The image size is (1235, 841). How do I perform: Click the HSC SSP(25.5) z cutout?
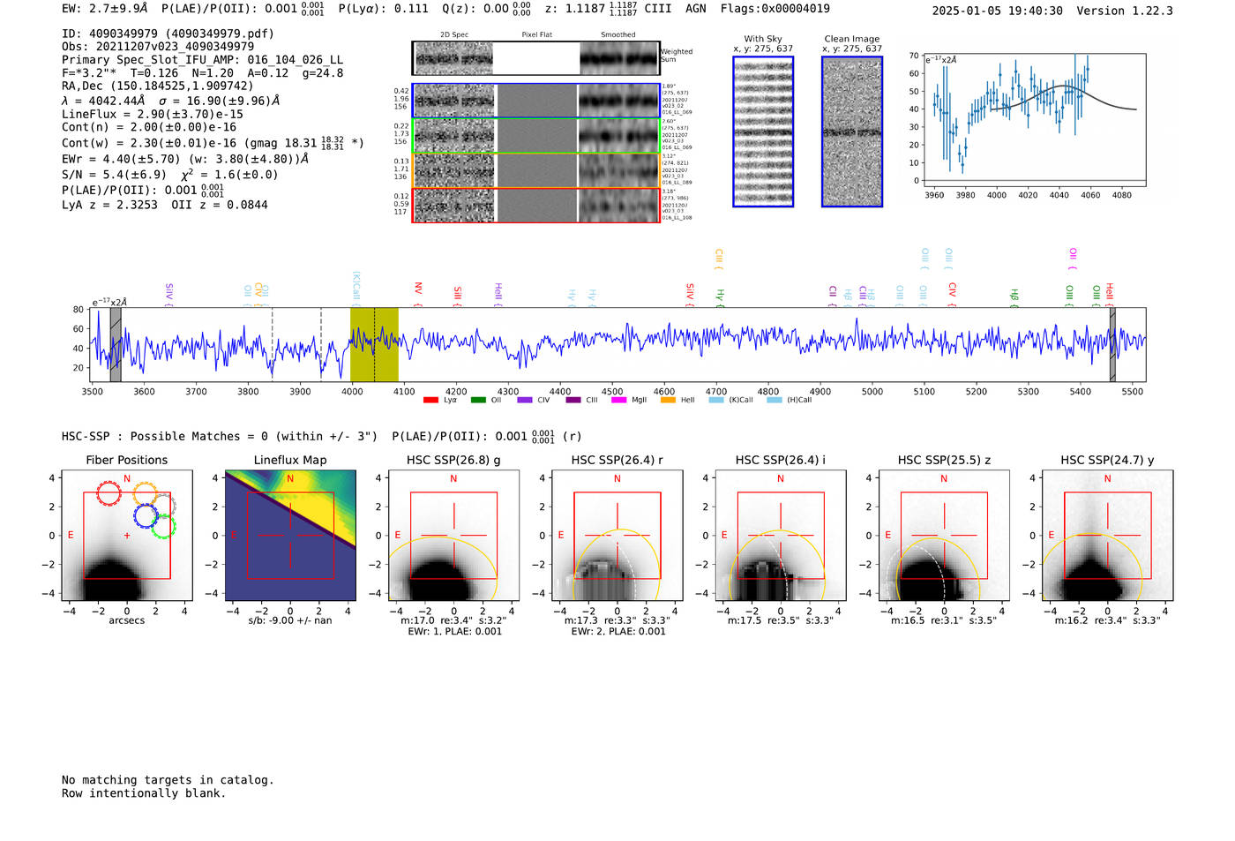[944, 535]
